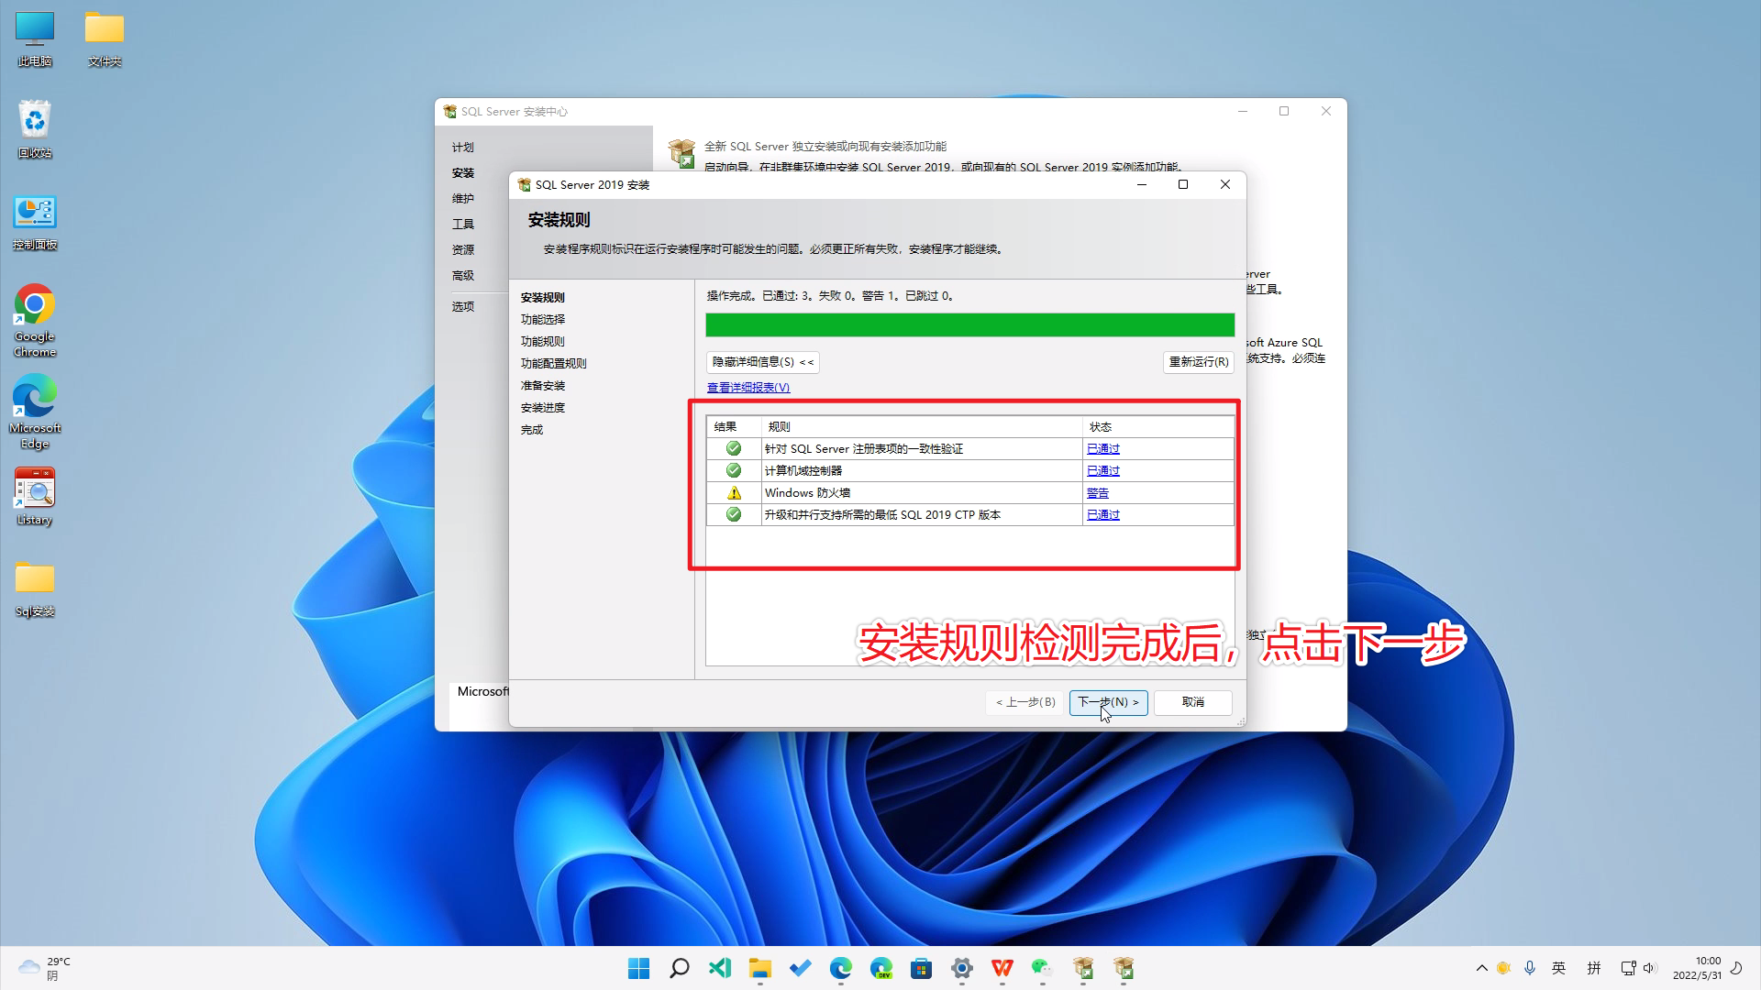The image size is (1761, 990).
Task: Click the 状态 column header
Action: coord(1157,426)
